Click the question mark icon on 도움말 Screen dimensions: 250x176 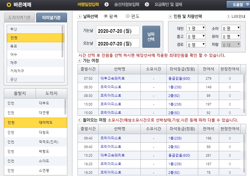coord(247,5)
